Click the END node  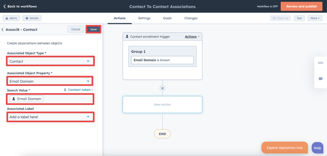(x=162, y=134)
